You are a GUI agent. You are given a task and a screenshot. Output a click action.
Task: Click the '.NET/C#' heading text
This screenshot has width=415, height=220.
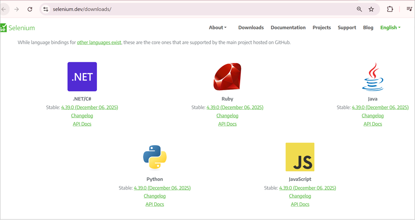tap(82, 99)
